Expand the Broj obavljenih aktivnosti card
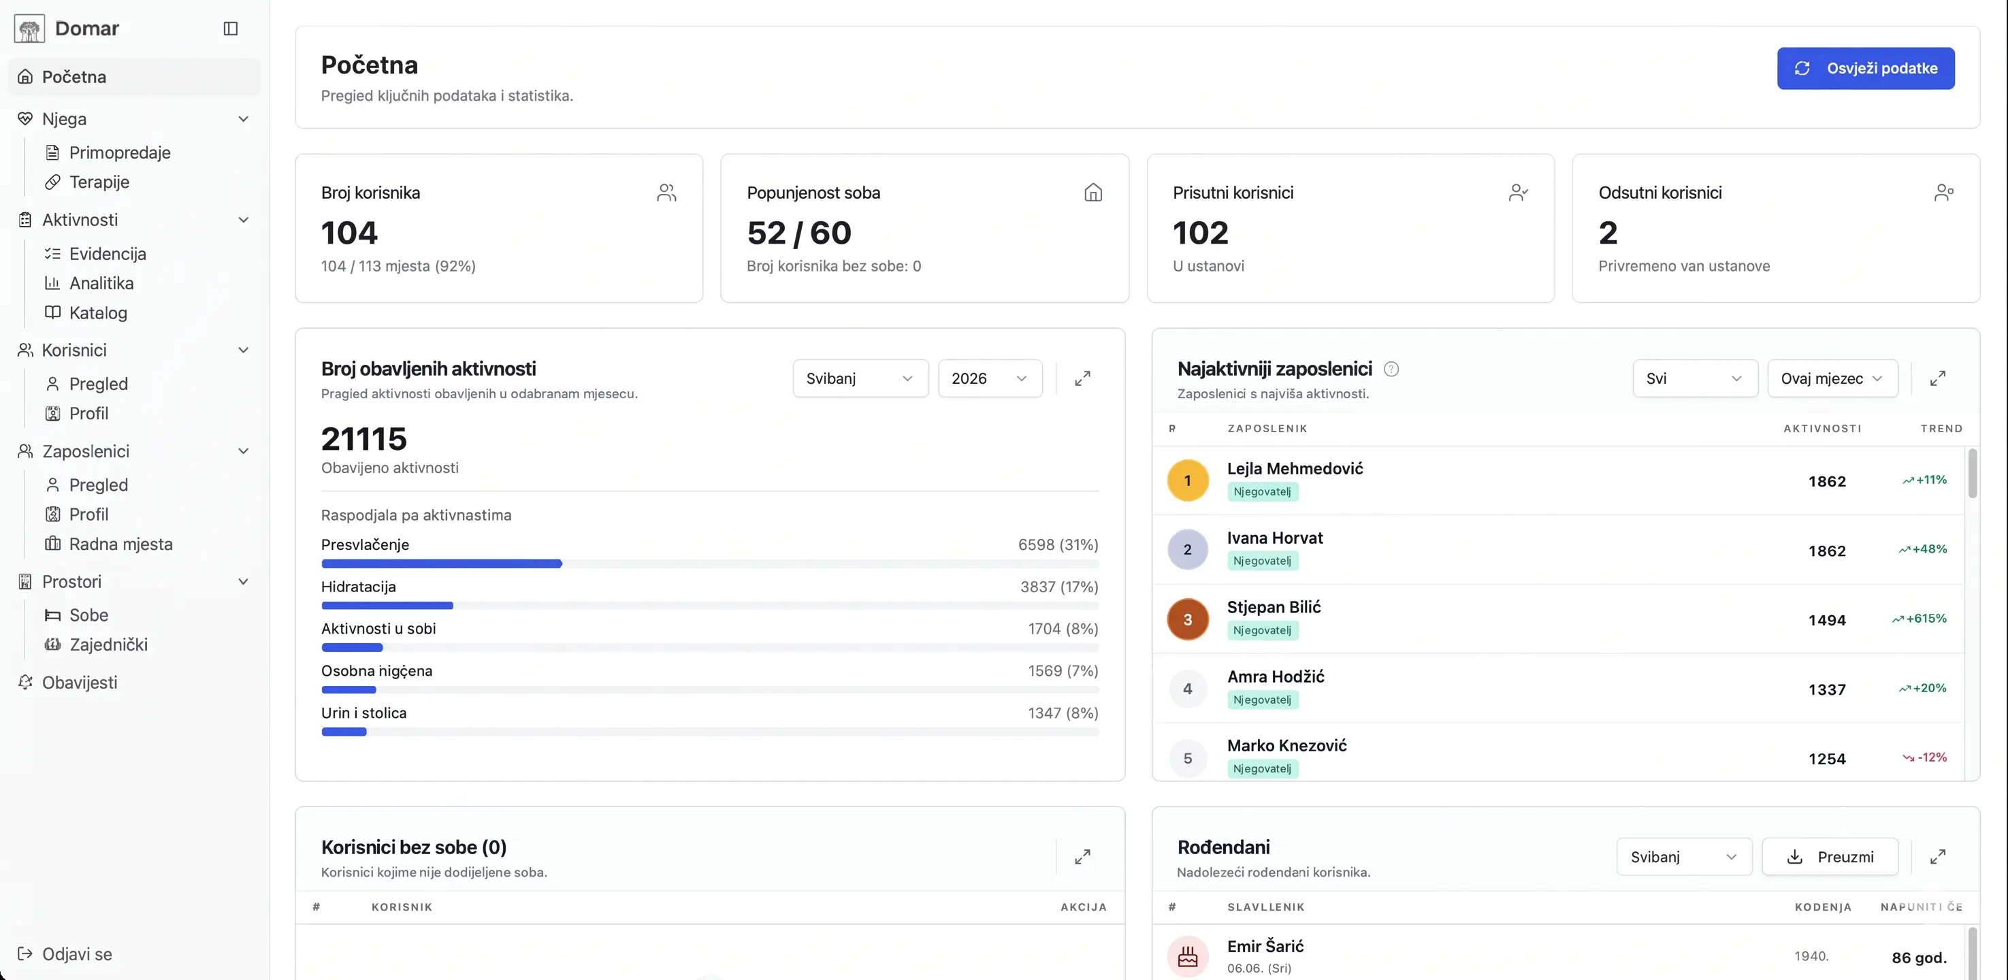The height and width of the screenshot is (980, 2008). point(1082,378)
